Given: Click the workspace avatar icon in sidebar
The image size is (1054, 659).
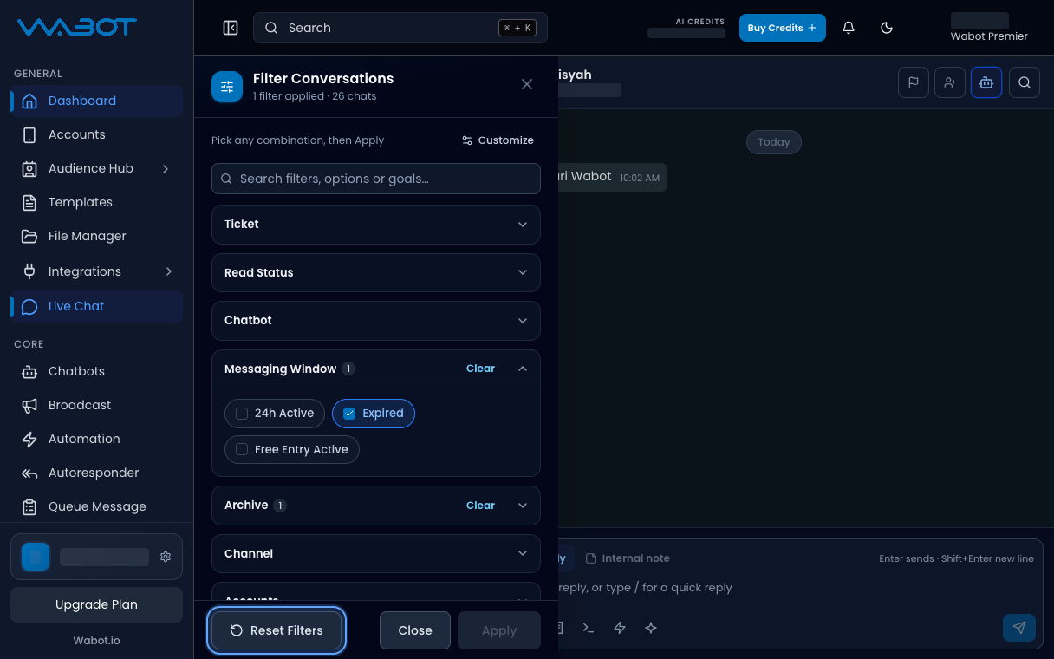Looking at the screenshot, I should pos(36,557).
